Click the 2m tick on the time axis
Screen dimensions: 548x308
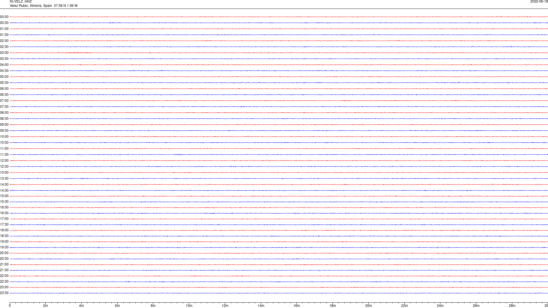click(45, 306)
